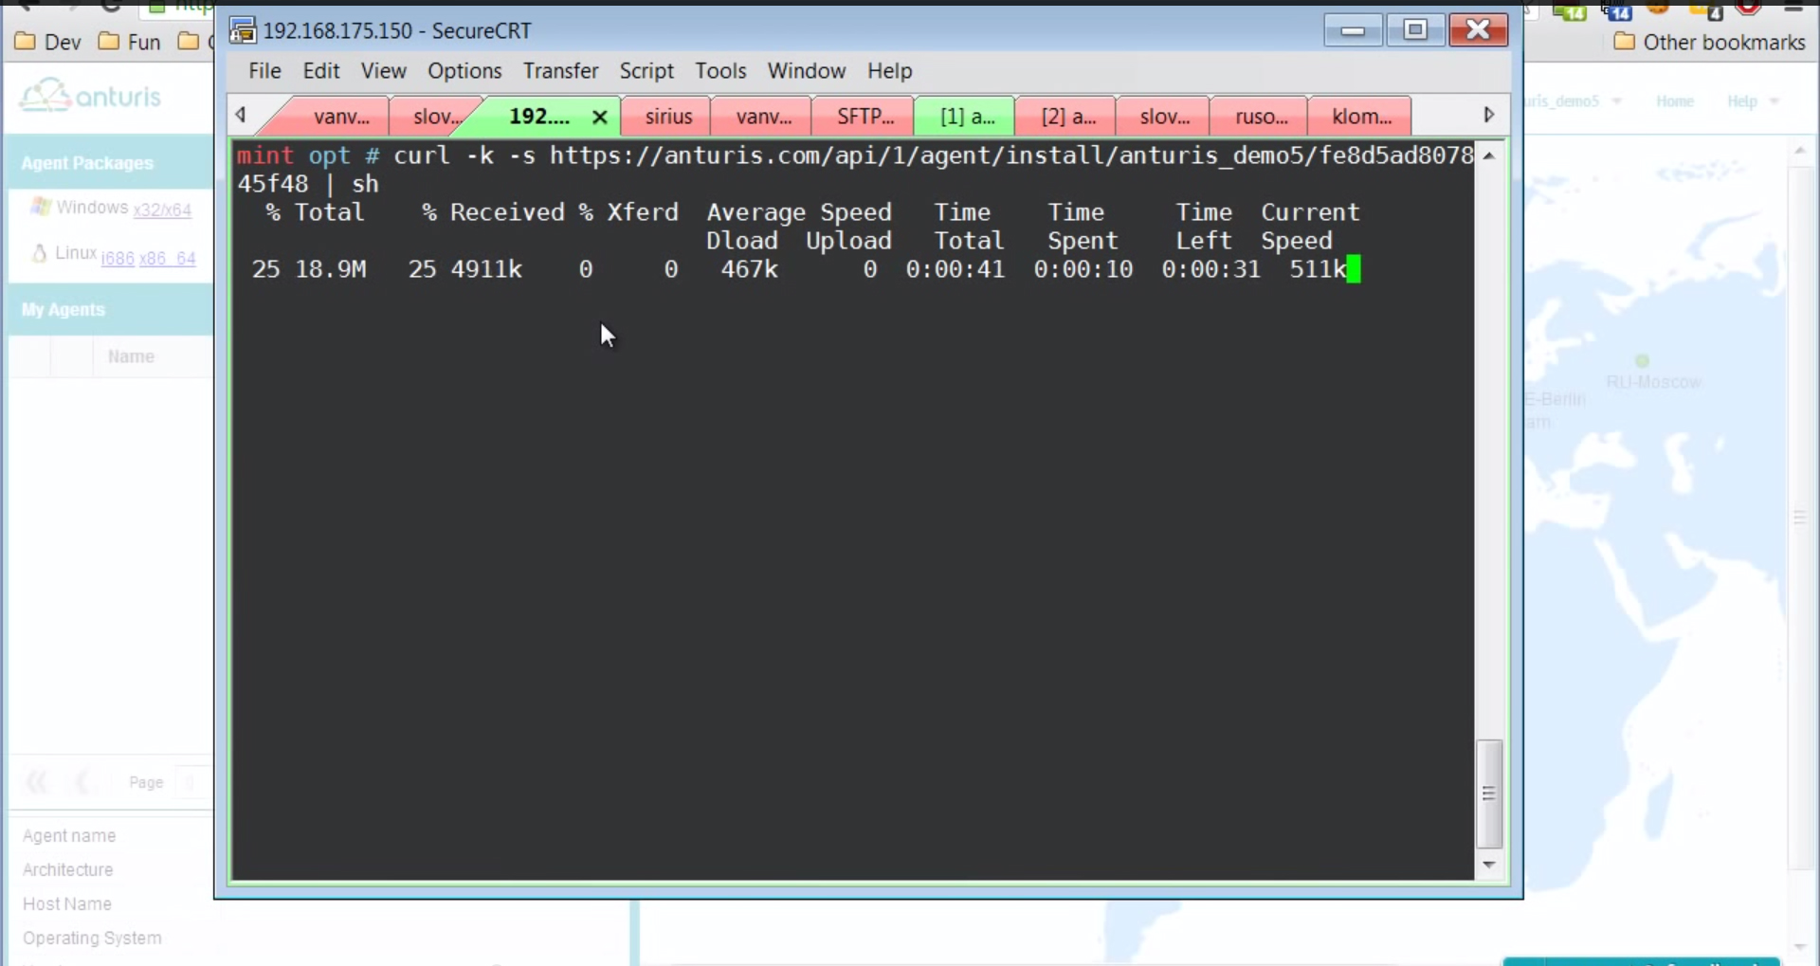Open the Fun bookmarks folder
The image size is (1820, 966).
pos(130,42)
